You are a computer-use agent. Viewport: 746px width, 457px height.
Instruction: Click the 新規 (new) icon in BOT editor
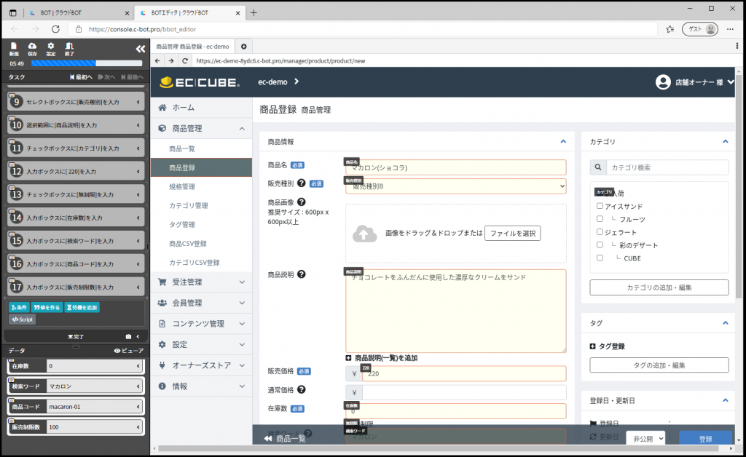point(14,49)
